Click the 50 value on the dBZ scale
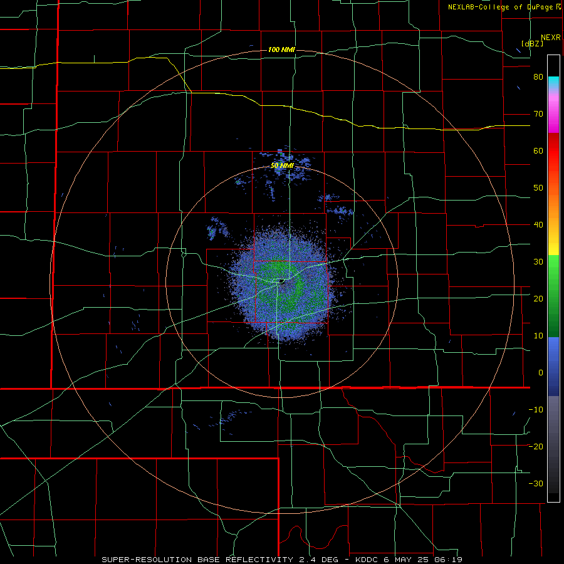Viewport: 564px width, 564px height. (x=538, y=188)
